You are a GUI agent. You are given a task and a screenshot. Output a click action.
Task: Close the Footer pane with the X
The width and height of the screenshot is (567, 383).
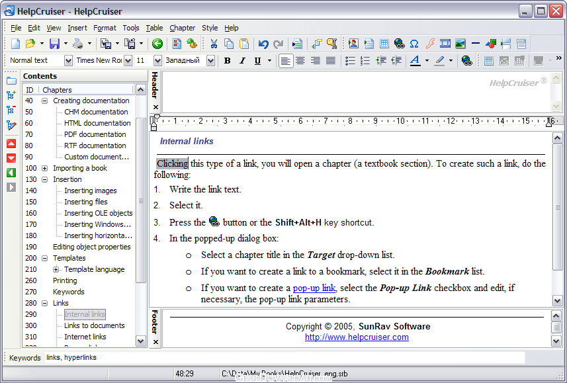point(155,342)
